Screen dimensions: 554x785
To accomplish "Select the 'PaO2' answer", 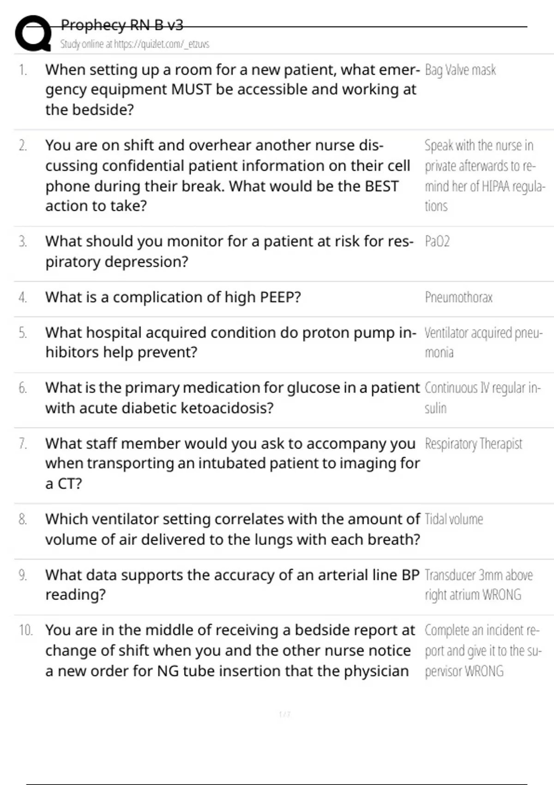I will click(x=437, y=242).
